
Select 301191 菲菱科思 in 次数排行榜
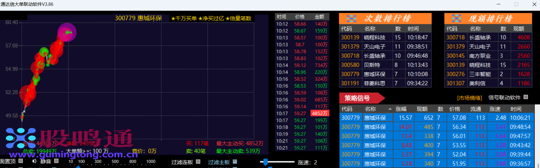pyautogui.click(x=385, y=83)
